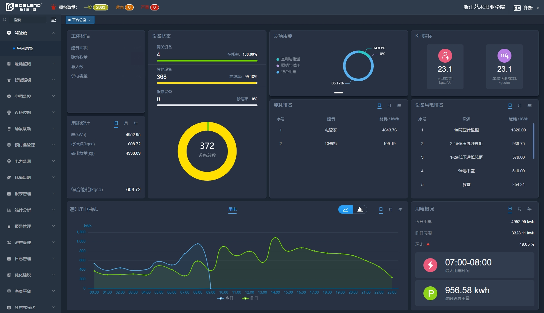
Task: Click the user profile card icon
Action: point(517,8)
